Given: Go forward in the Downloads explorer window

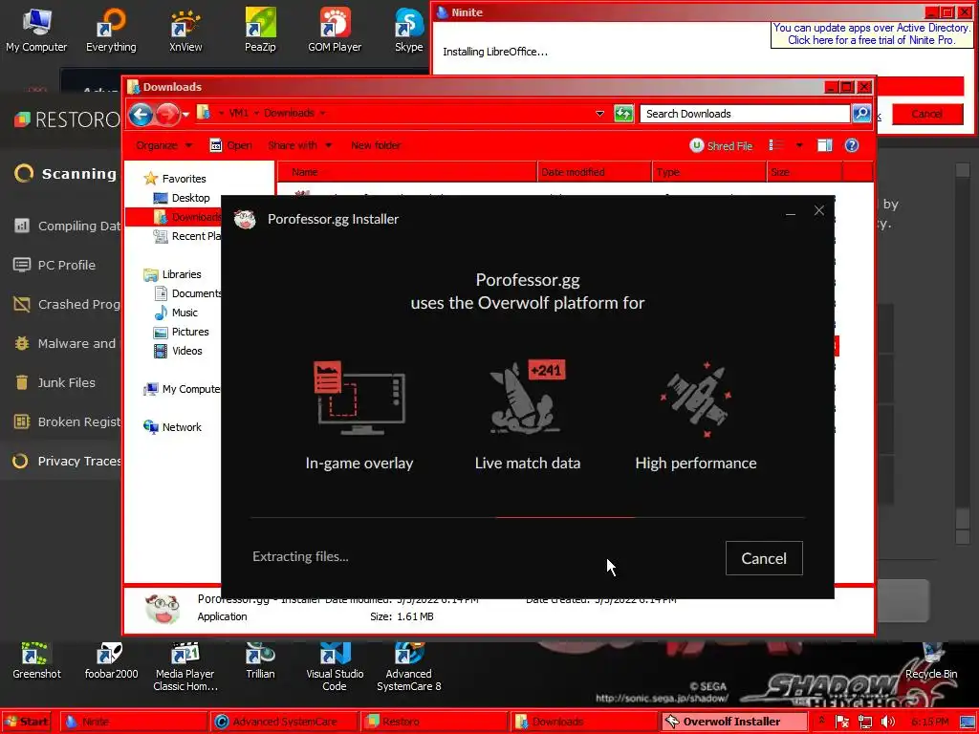Looking at the screenshot, I should (166, 115).
